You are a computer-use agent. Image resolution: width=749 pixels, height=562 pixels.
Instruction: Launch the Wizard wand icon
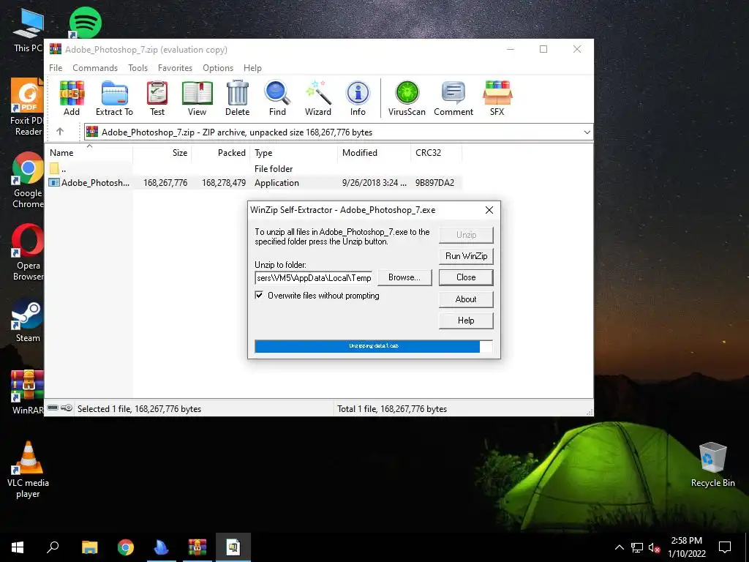click(x=317, y=98)
